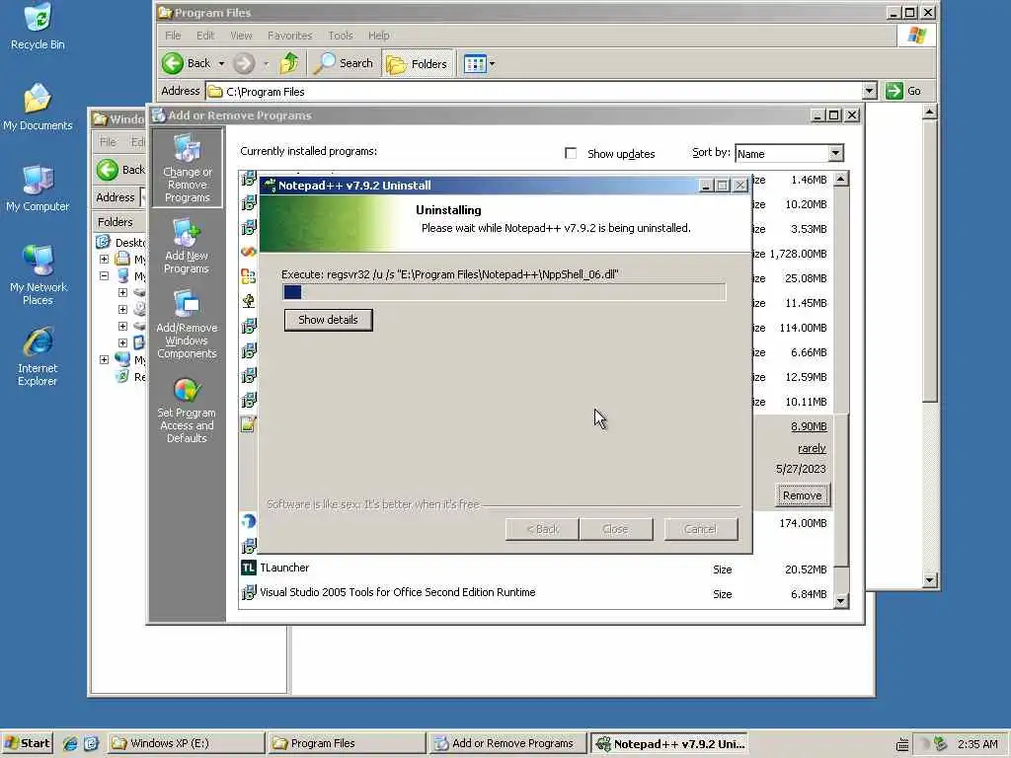Click the TLauncher program icon

[248, 568]
